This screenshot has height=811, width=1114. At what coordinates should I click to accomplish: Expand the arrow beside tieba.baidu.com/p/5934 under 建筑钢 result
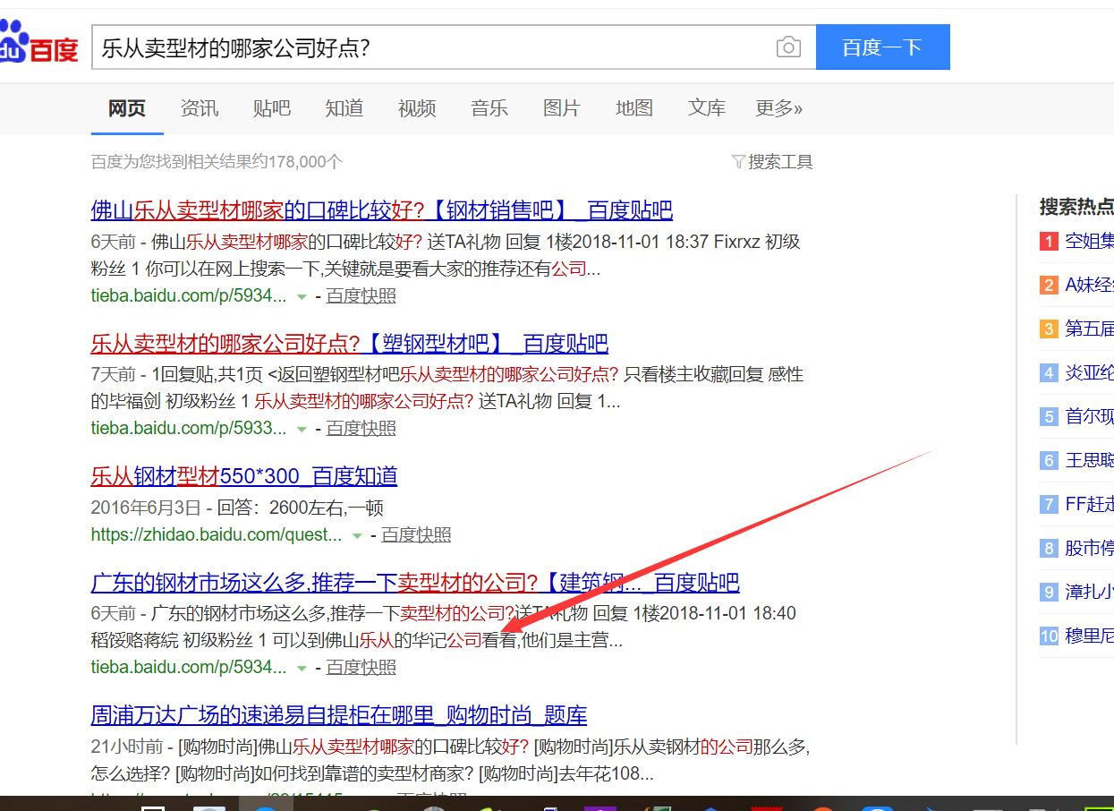coord(302,668)
